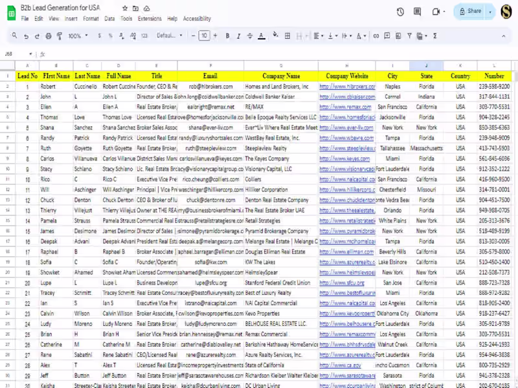This screenshot has height=388, width=518.
Task: Select cell rob@hlbrokers.com
Action: tap(210, 87)
